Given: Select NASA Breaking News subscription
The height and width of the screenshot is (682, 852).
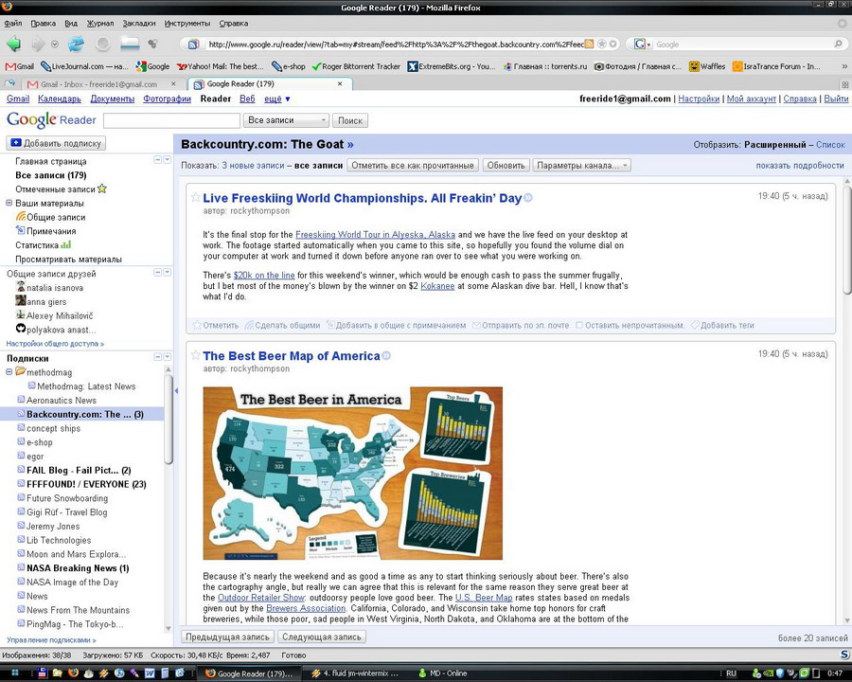Looking at the screenshot, I should click(x=78, y=567).
